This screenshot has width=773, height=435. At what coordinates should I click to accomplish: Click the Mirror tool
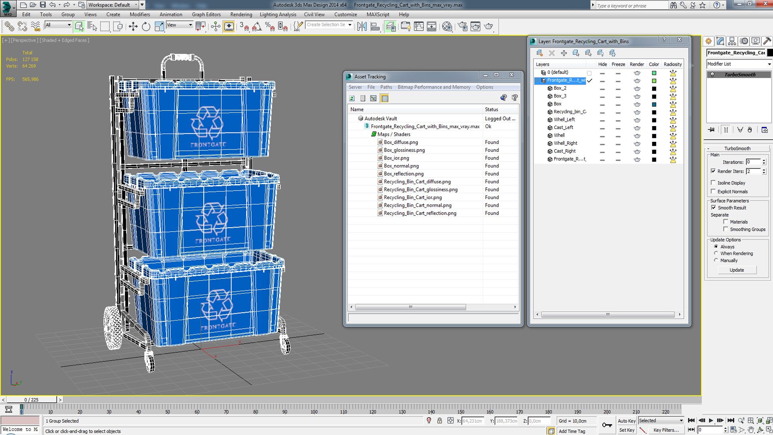[x=362, y=27]
